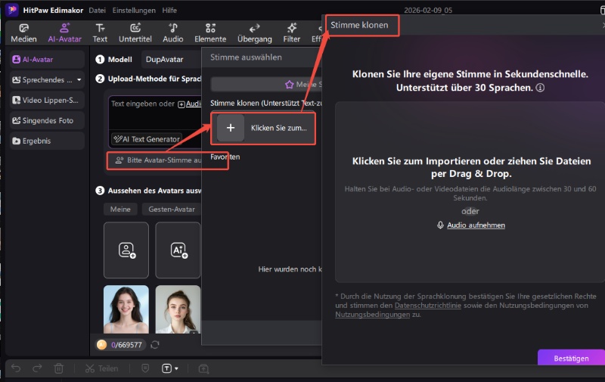Select the woman with updo avatar thumbnail
Image resolution: width=605 pixels, height=382 pixels.
click(178, 309)
